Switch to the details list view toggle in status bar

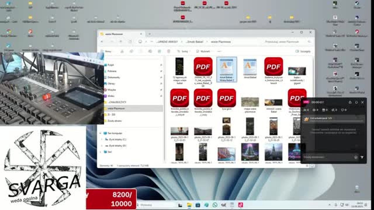pos(307,166)
